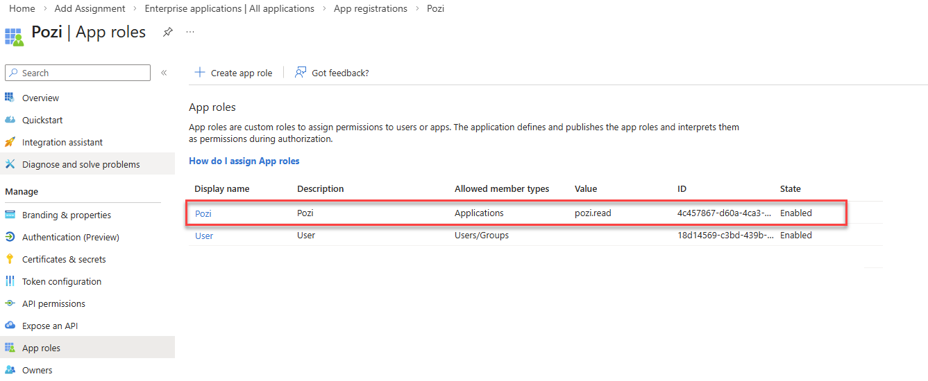Click the Owners people icon

(10, 370)
